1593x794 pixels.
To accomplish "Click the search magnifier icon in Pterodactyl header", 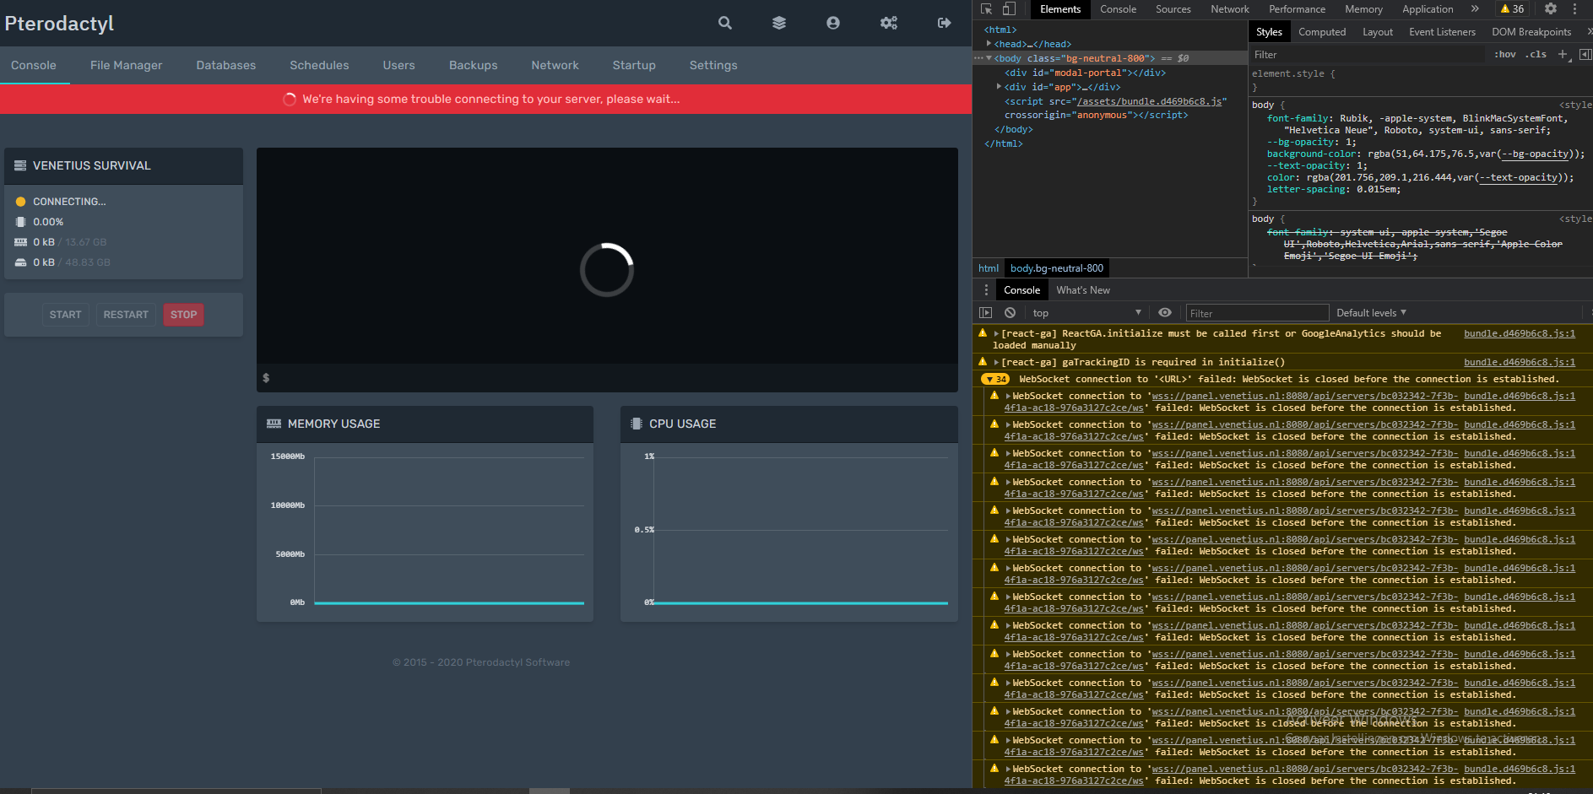I will pos(724,23).
